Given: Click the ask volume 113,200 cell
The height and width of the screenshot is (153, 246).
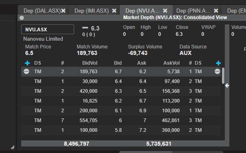Looking at the screenshot, I should pyautogui.click(x=171, y=101).
